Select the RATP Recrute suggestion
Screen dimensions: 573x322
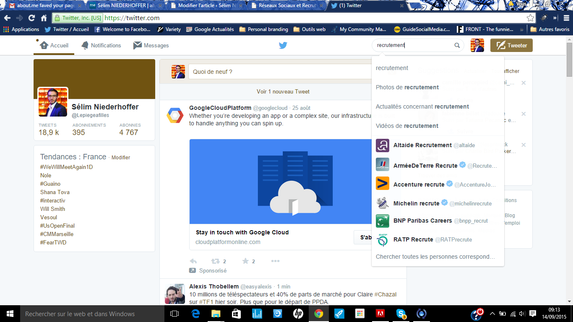click(x=438, y=239)
